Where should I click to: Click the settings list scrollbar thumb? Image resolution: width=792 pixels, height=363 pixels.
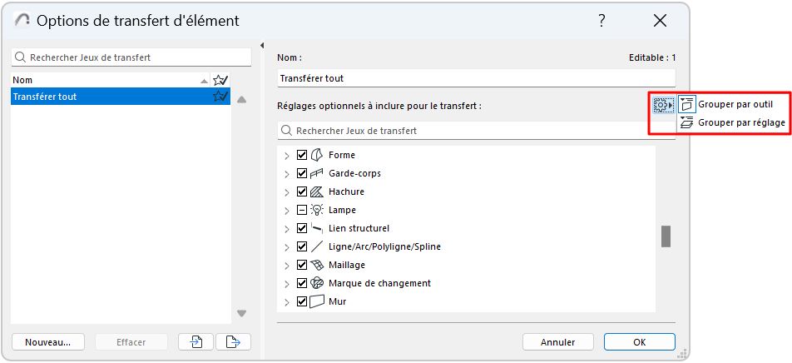pyautogui.click(x=666, y=236)
